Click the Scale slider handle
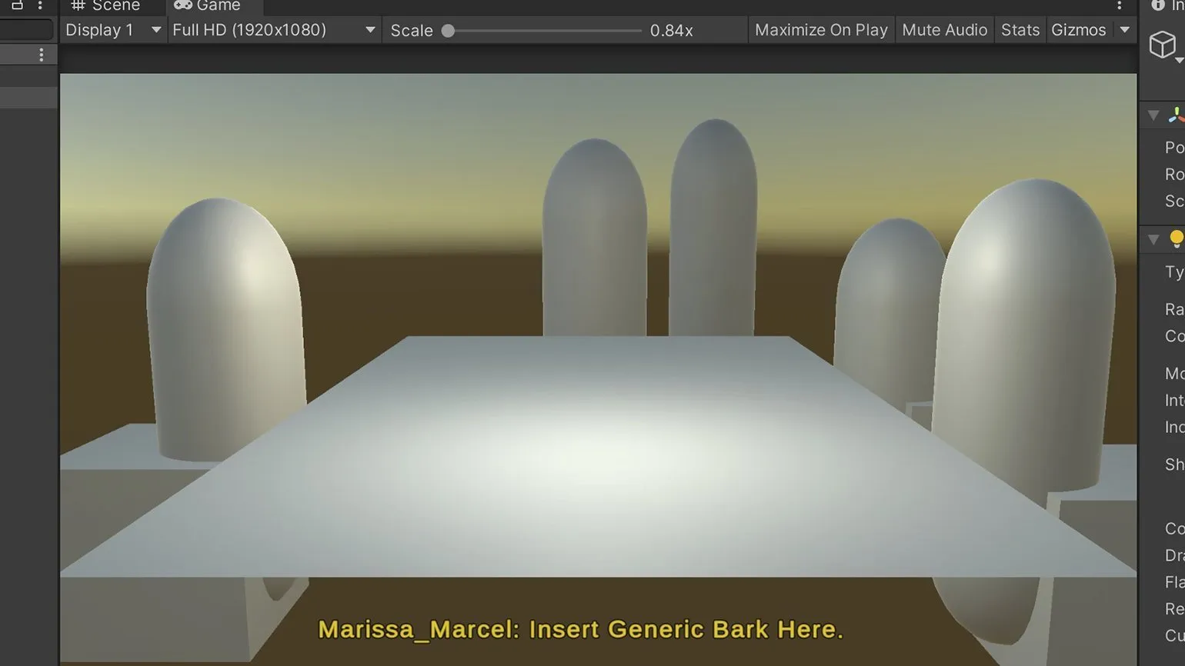Viewport: 1185px width, 666px height. click(448, 31)
